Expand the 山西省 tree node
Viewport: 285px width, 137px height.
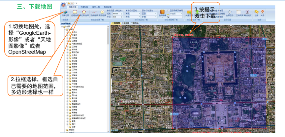pos(67,41)
